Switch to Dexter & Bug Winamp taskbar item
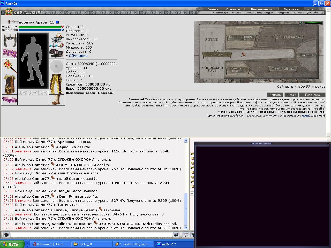 click(x=133, y=244)
